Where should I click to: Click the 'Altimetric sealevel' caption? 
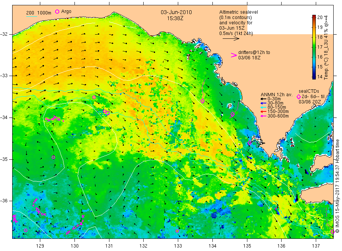click(239, 12)
